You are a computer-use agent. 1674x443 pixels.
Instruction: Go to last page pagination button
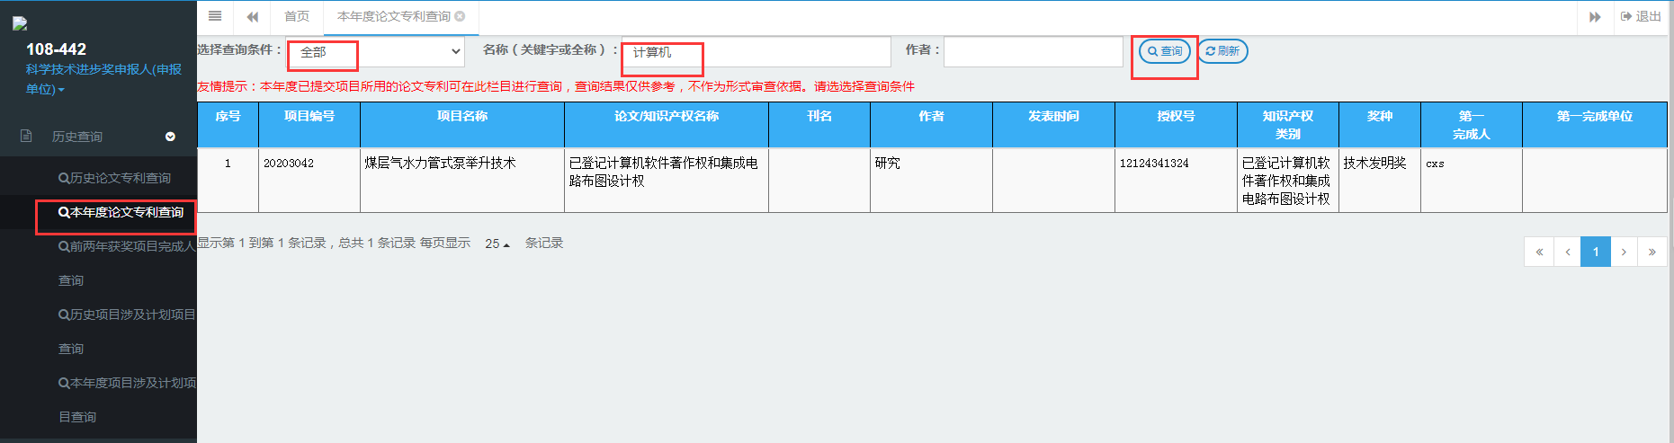tap(1652, 252)
